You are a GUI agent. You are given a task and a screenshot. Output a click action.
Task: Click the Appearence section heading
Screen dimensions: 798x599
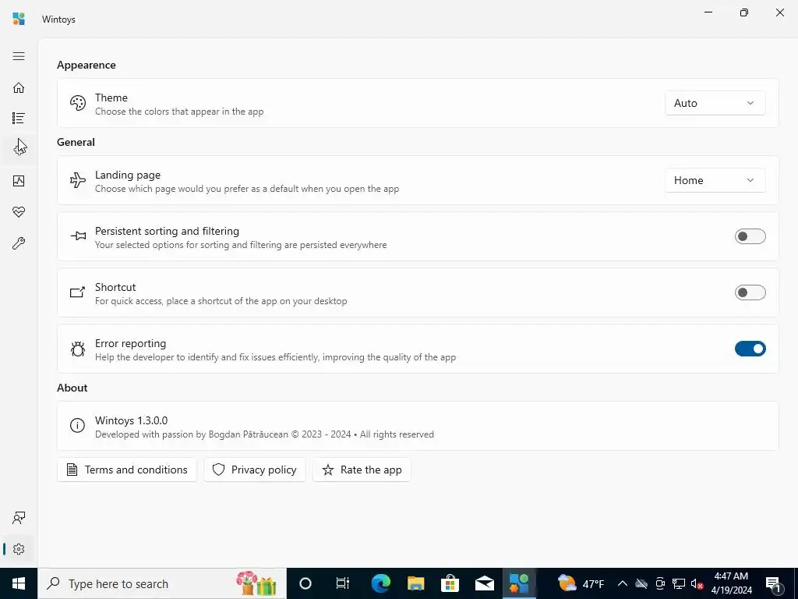[87, 66]
